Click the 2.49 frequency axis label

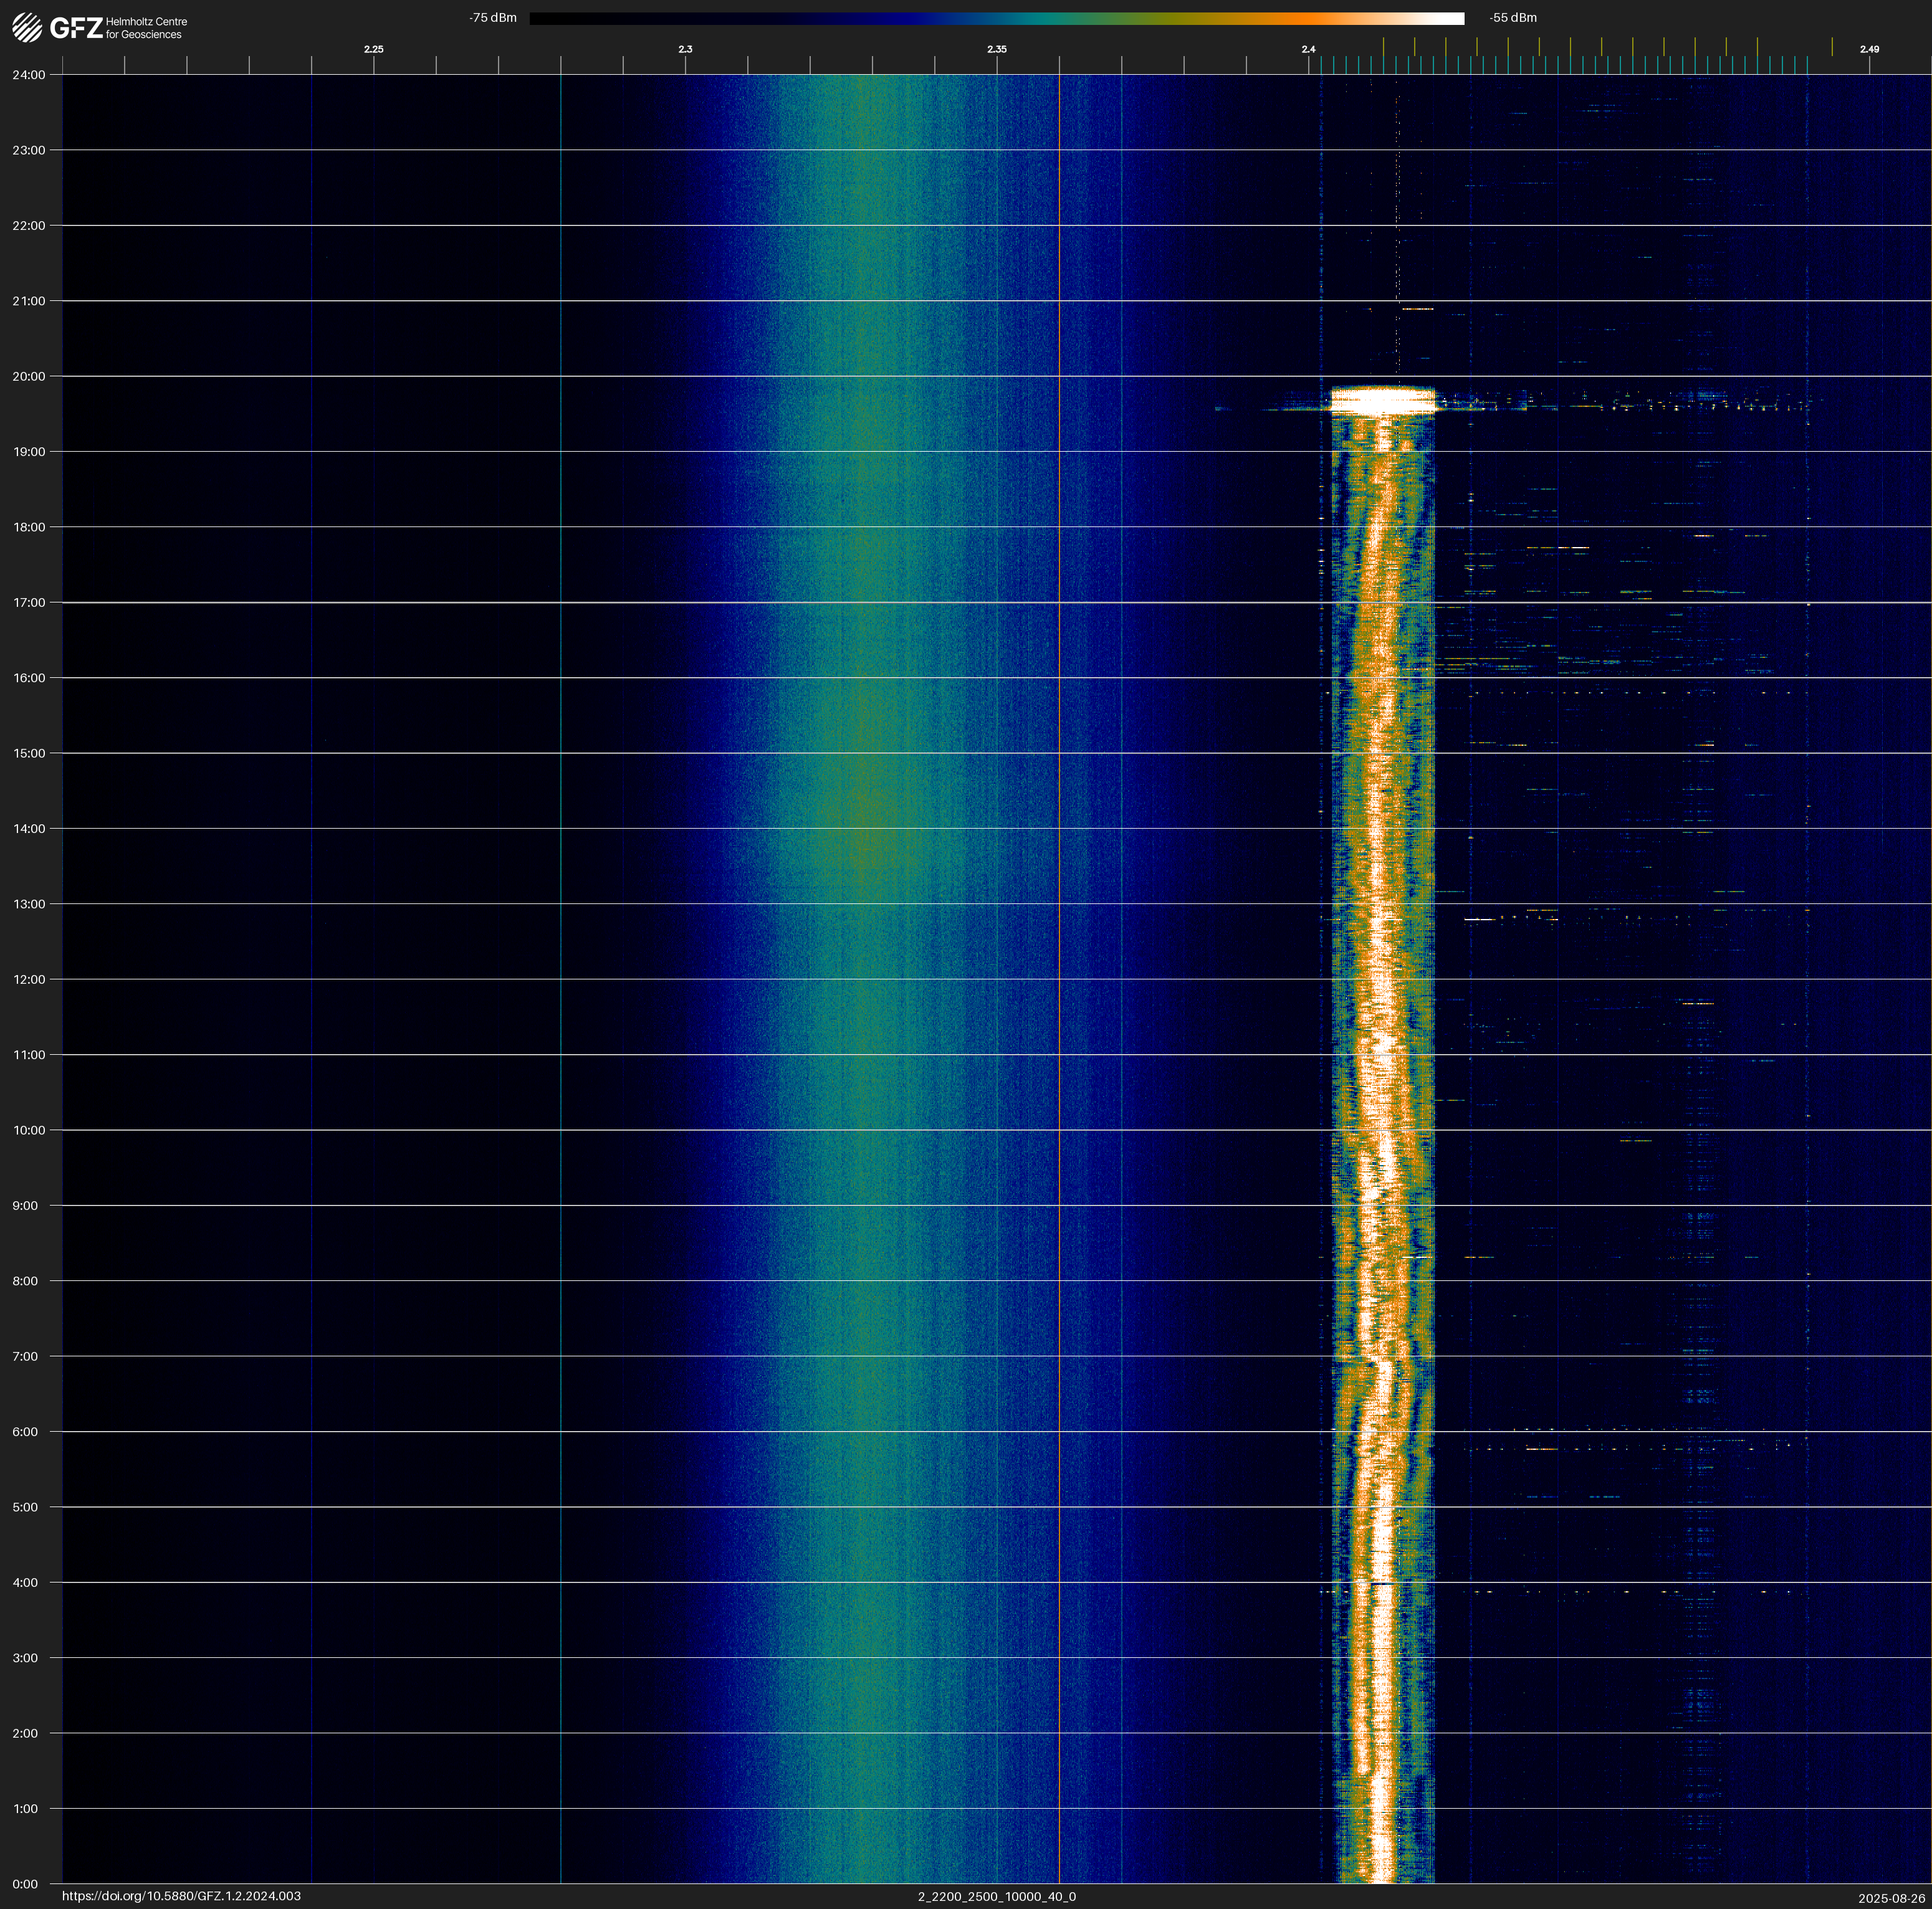(x=1869, y=49)
